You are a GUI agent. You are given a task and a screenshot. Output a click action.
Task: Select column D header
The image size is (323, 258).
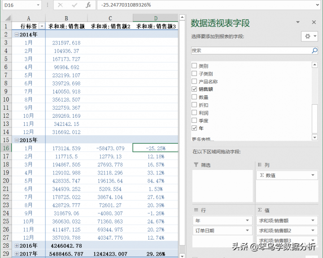pyautogui.click(x=156, y=18)
